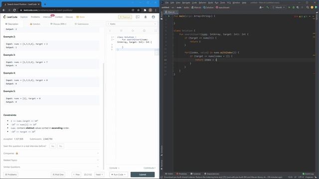This screenshot has width=319, height=179.
Task: Open the Favorites side tool window
Action: [x=161, y=165]
